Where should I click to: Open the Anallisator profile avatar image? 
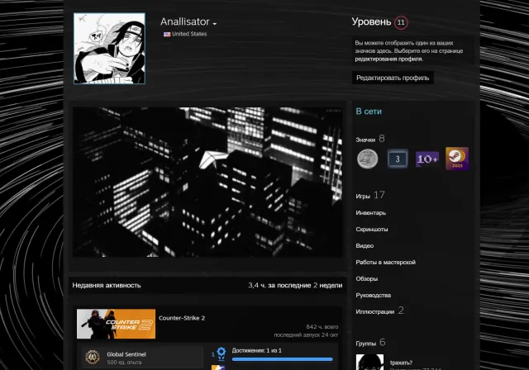109,49
